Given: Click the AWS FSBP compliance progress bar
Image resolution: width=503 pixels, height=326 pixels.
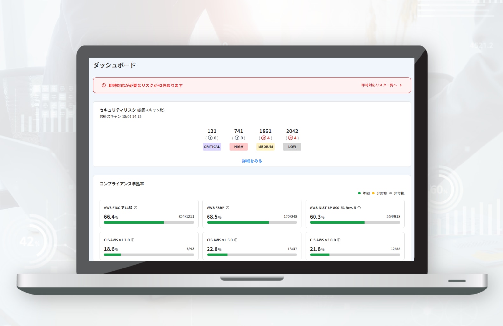Looking at the screenshot, I should click(x=252, y=222).
